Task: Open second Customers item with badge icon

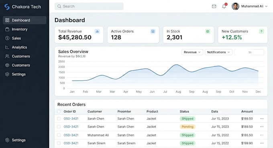Action: coord(7,65)
